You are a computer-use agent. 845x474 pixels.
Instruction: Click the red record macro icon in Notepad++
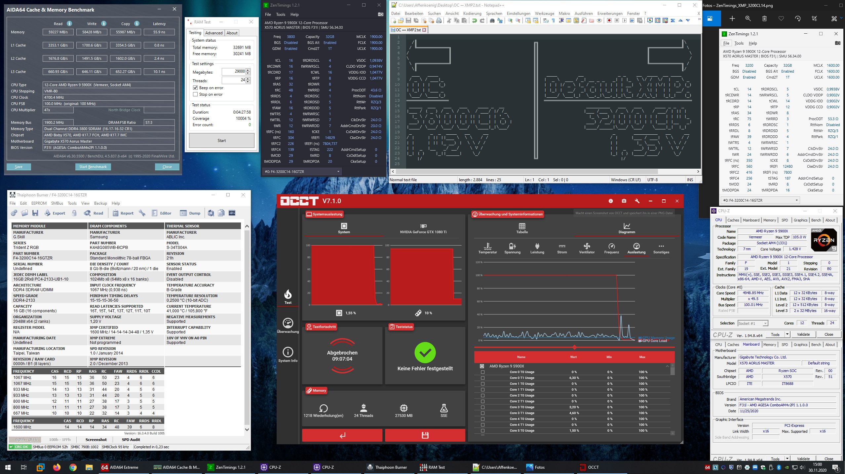609,20
